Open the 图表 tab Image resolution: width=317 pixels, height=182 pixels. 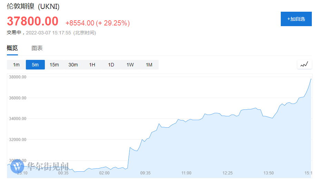(37, 48)
